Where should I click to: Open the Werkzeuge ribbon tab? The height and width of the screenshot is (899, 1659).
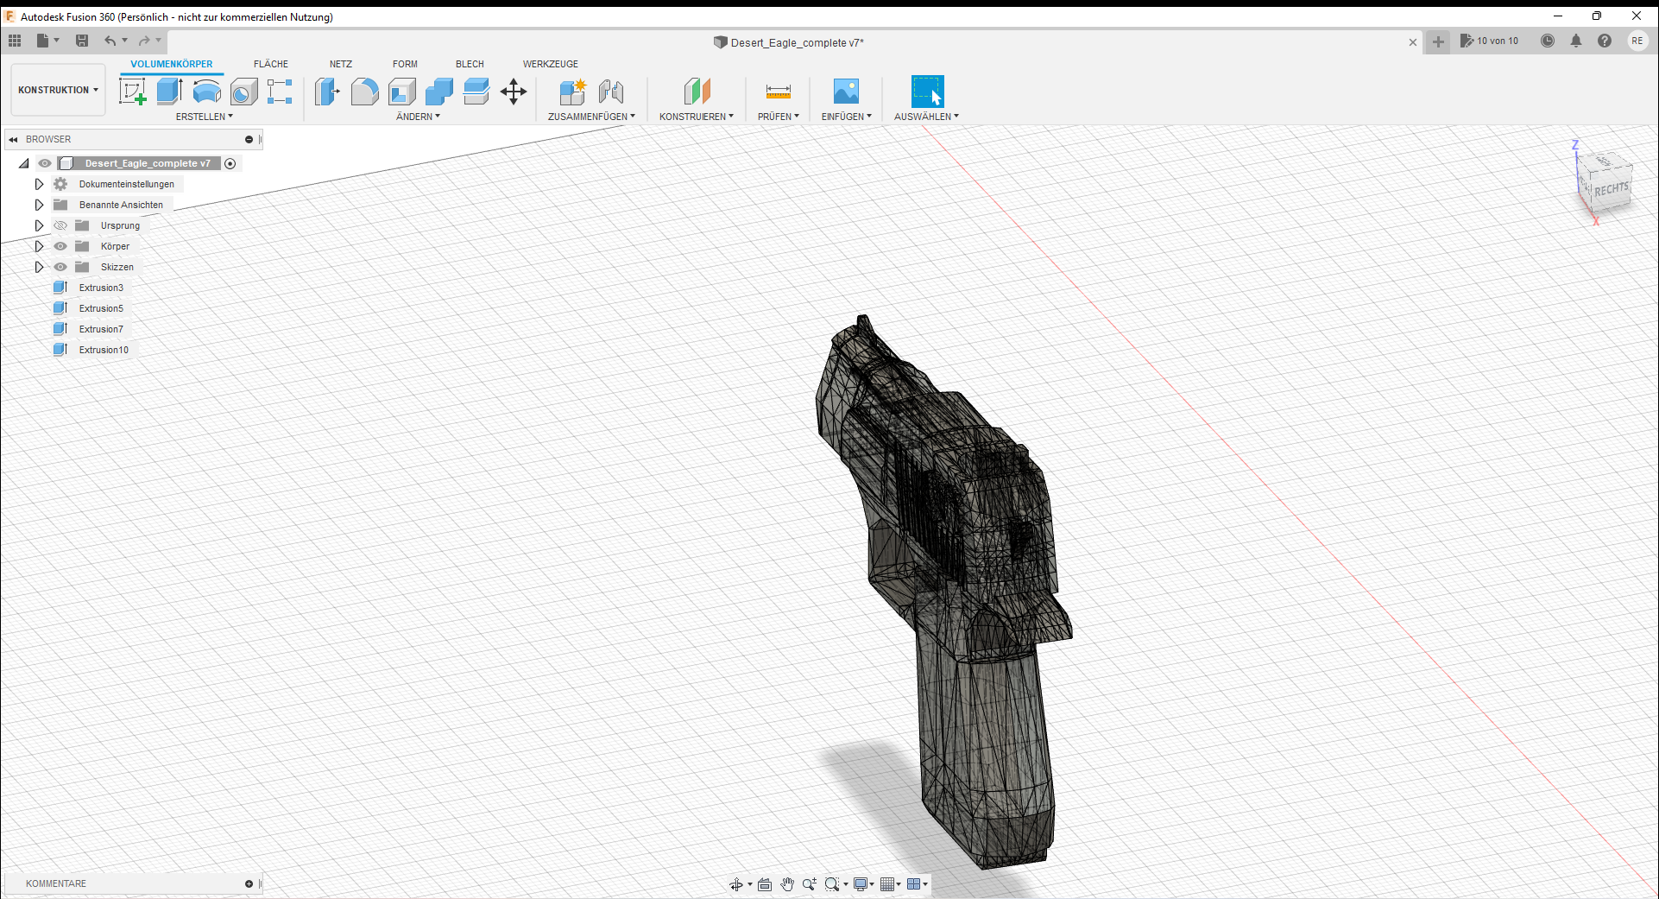tap(550, 63)
